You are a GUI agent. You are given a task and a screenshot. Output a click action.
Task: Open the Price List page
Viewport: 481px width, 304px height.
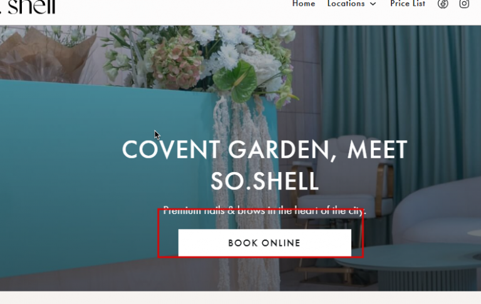click(408, 4)
